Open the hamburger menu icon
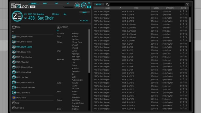 (x=89, y=3)
